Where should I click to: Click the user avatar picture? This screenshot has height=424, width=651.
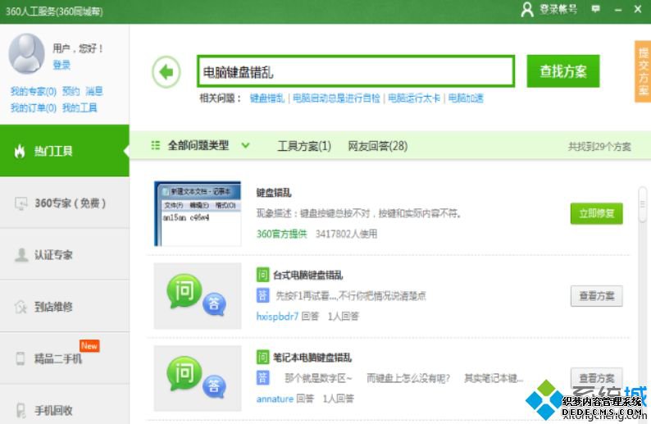[x=26, y=53]
